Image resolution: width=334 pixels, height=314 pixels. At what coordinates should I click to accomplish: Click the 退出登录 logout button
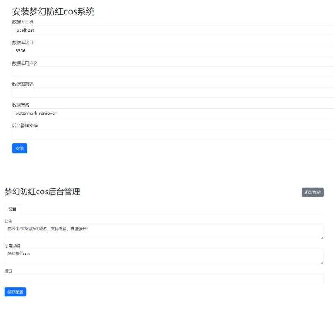click(312, 192)
